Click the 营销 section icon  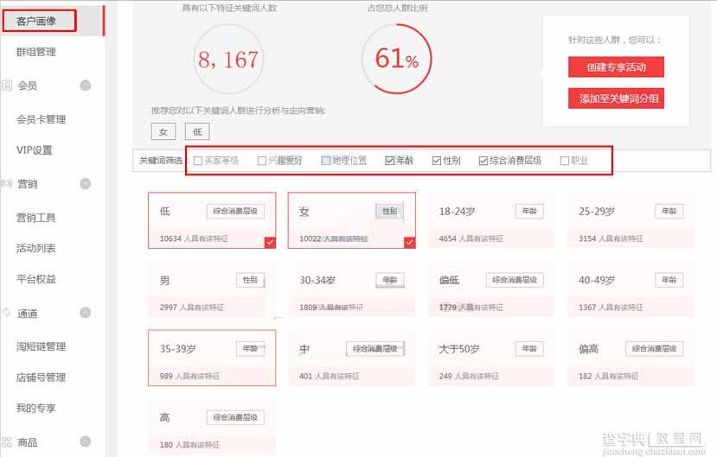click(6, 183)
